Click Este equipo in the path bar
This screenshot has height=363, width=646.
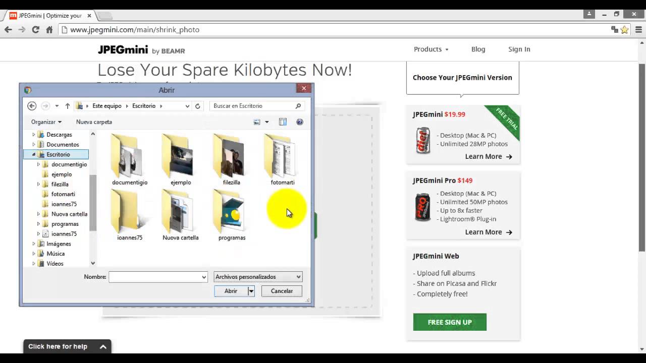click(x=107, y=106)
